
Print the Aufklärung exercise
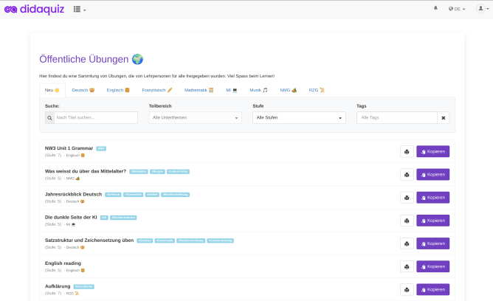407,290
